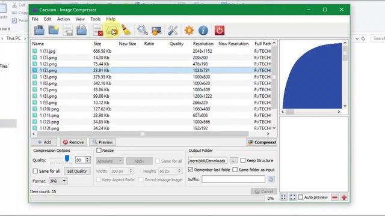
Task: Click the Preview button below list
Action: click(103, 142)
